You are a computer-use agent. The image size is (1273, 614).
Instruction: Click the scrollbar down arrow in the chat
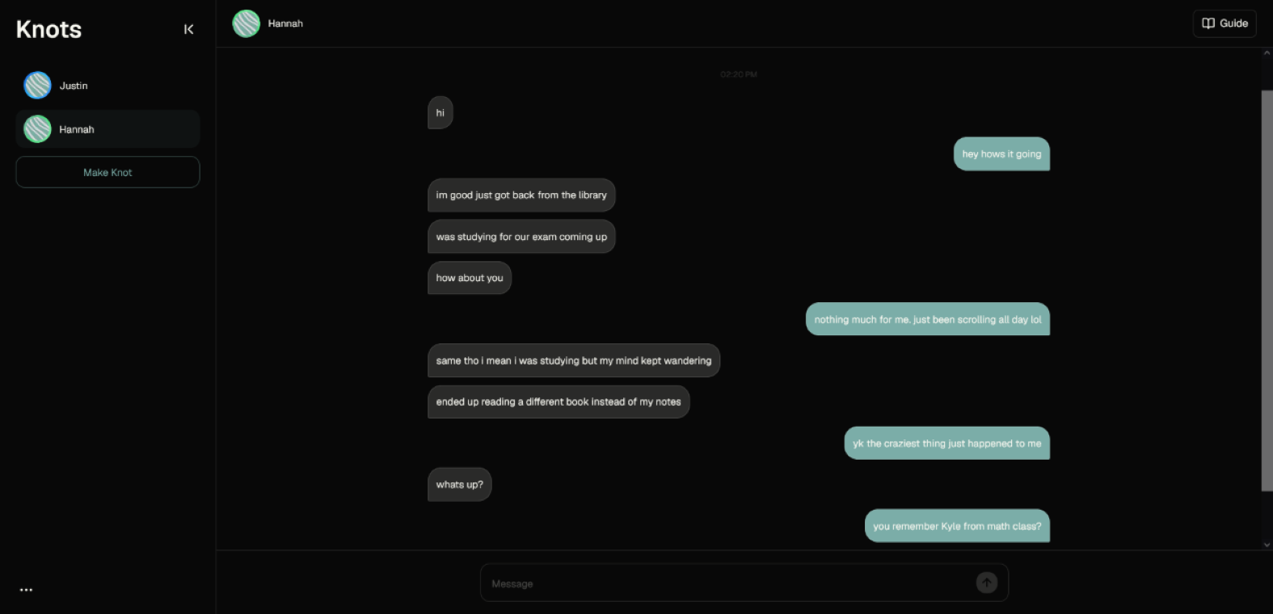pyautogui.click(x=1267, y=545)
